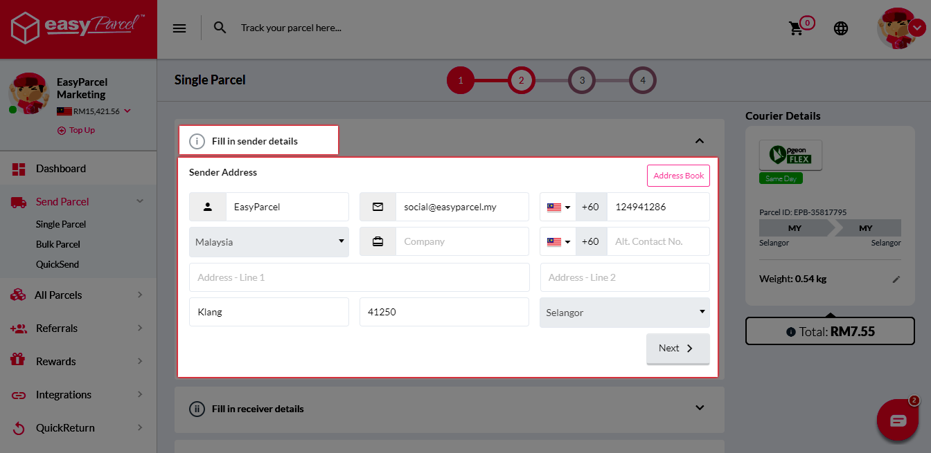The height and width of the screenshot is (453, 931).
Task: Click the Address - Line 1 field
Action: point(360,277)
